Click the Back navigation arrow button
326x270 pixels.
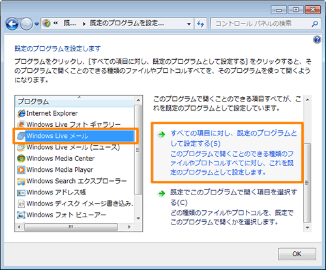[12, 23]
